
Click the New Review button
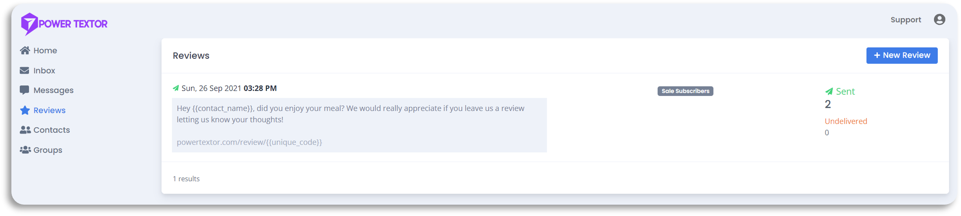point(901,56)
